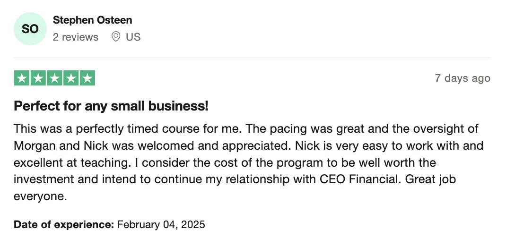Click the 'February 04, 2025' date

[161, 224]
